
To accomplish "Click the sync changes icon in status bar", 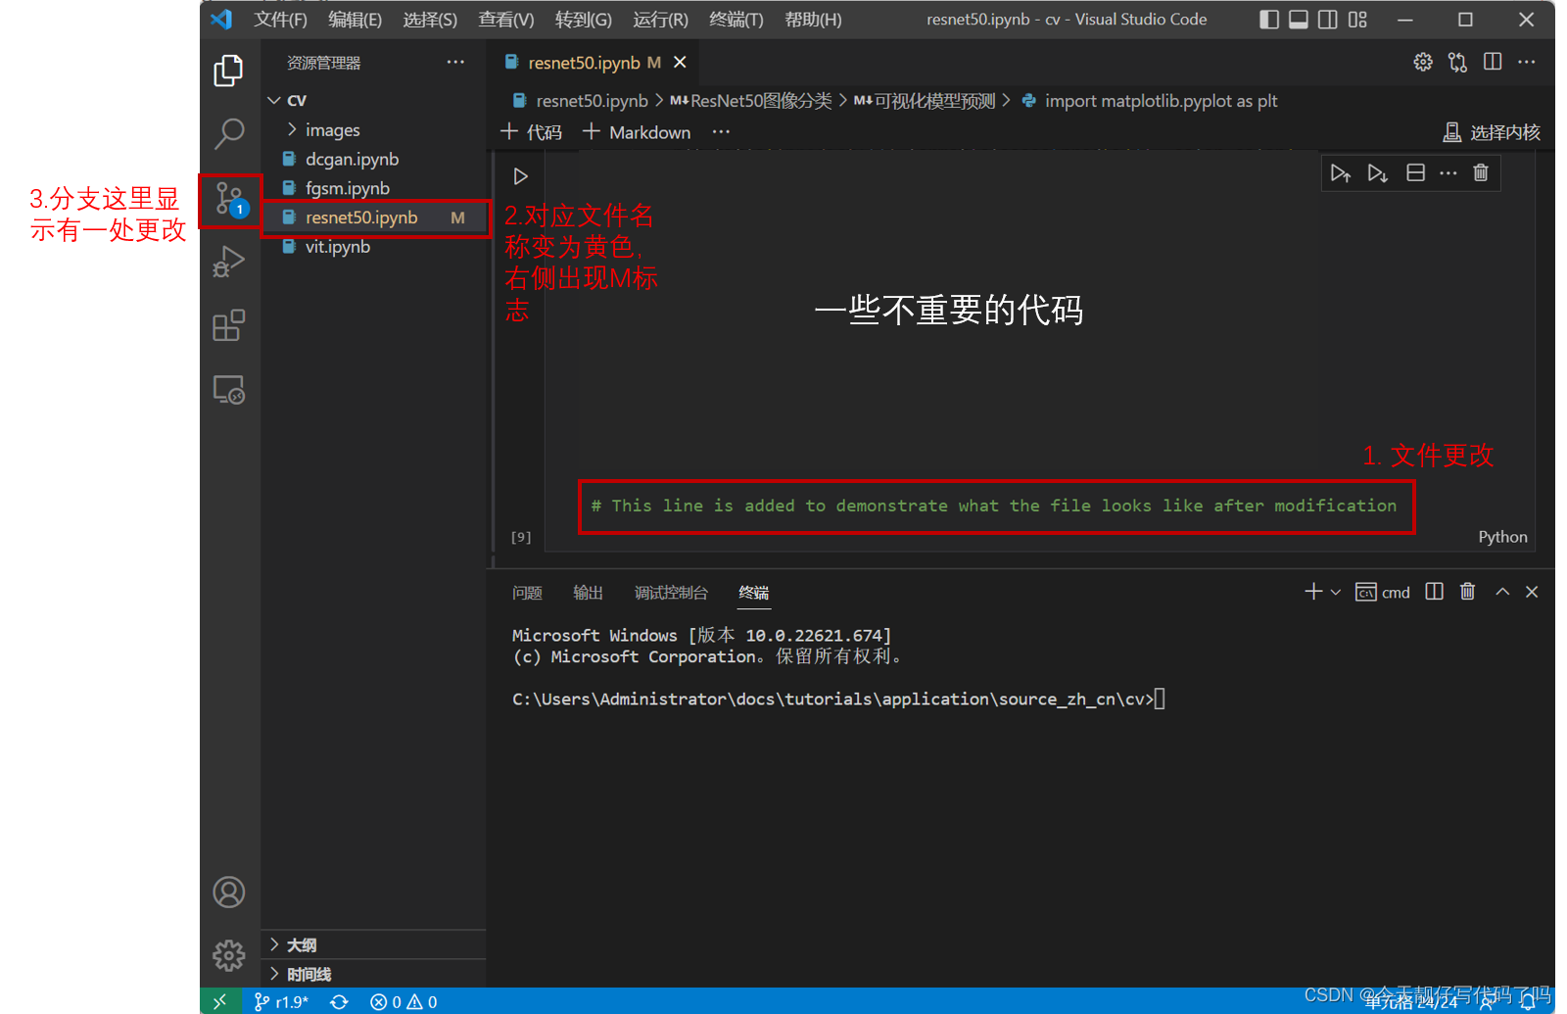I will (339, 1001).
